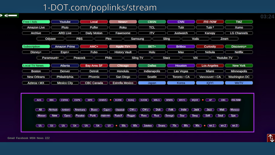Viewport: 275px width, 155px height.
Task: Open the Gmail footer link
Action: click(11, 138)
